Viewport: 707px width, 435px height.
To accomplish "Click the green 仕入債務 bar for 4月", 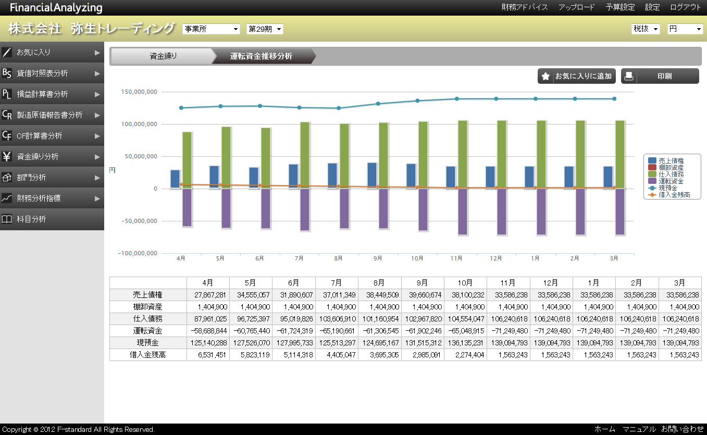I will [187, 160].
